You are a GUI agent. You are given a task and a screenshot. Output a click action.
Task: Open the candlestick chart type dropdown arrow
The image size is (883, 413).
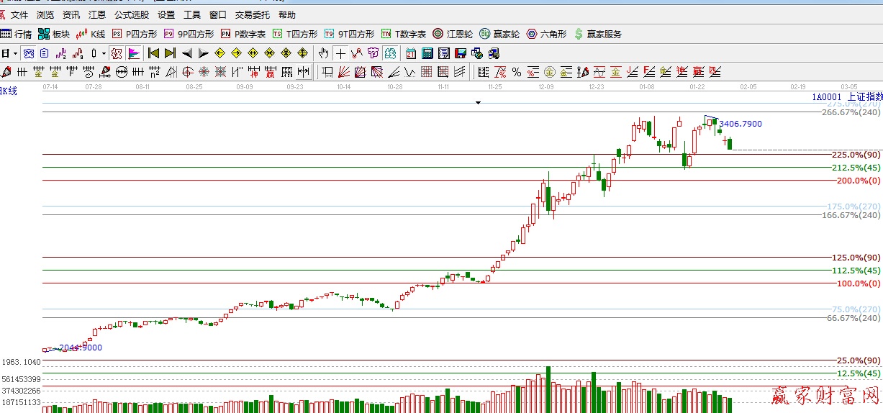[104, 53]
